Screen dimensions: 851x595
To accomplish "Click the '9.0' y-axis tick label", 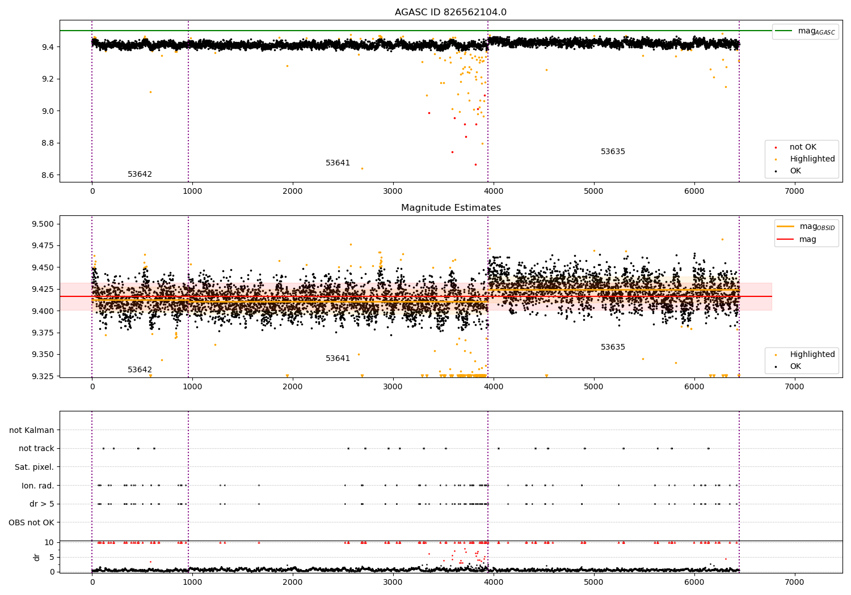I will coord(48,110).
